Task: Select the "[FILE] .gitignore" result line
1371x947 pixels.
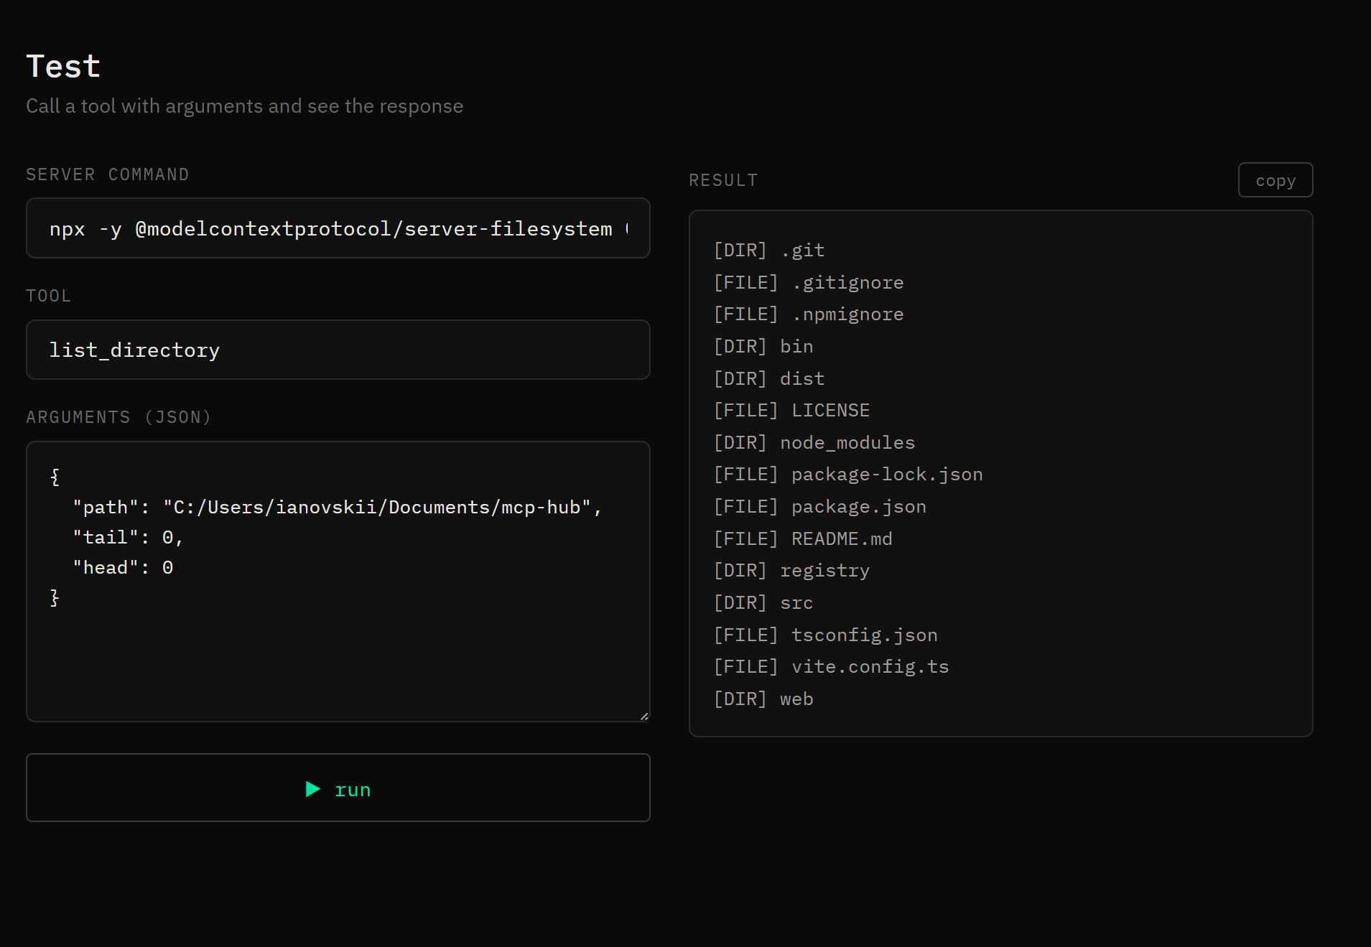Action: [x=808, y=282]
